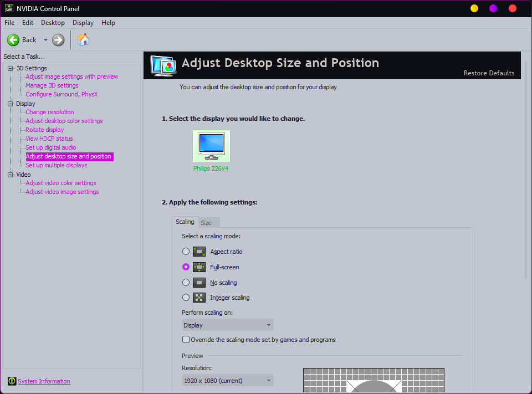Open the Desktop menu
The height and width of the screenshot is (394, 532).
(53, 23)
